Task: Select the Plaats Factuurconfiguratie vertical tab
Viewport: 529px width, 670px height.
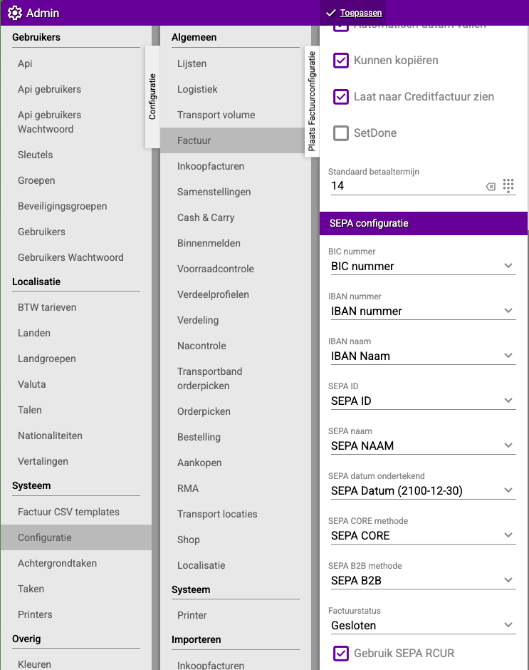Action: coord(312,101)
